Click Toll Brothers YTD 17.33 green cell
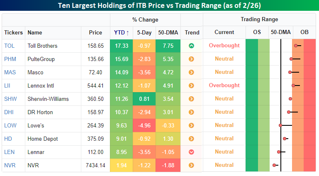Screen dimensions: 319x176 pos(121,46)
